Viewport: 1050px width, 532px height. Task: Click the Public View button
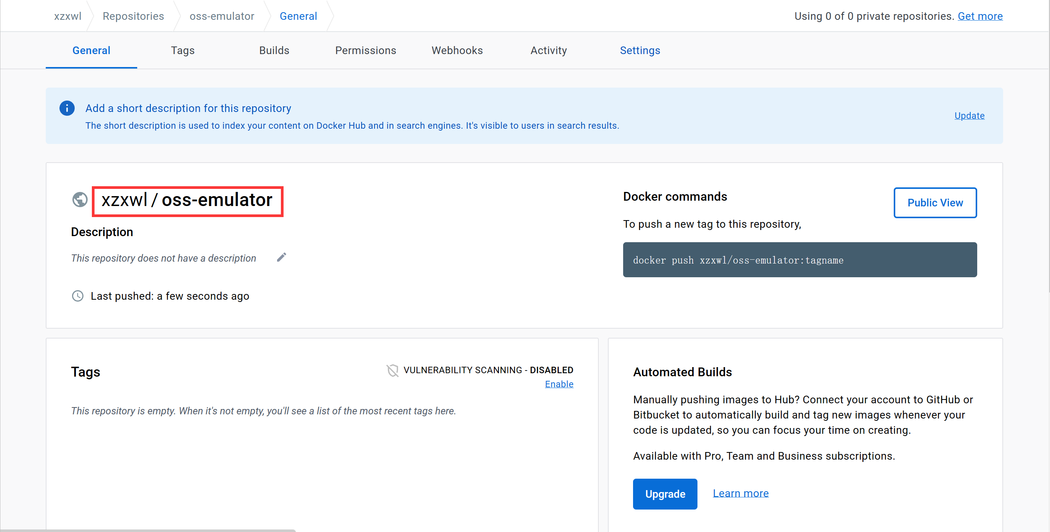(x=935, y=203)
